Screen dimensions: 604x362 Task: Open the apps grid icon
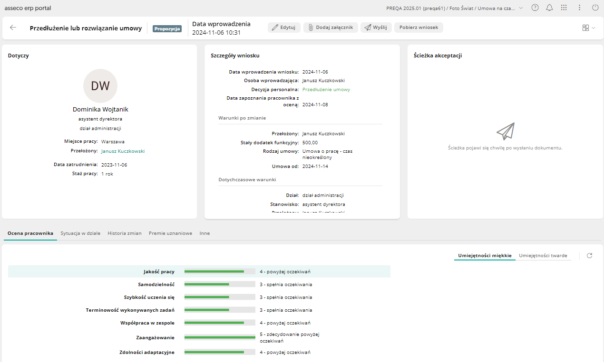(564, 8)
